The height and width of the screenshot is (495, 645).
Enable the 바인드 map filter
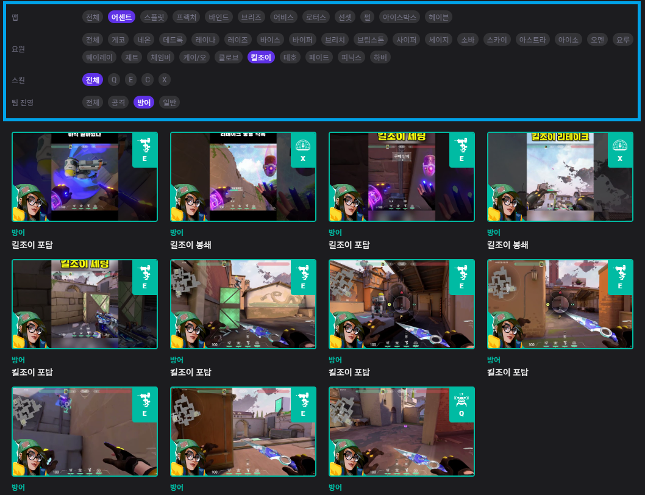(x=218, y=17)
